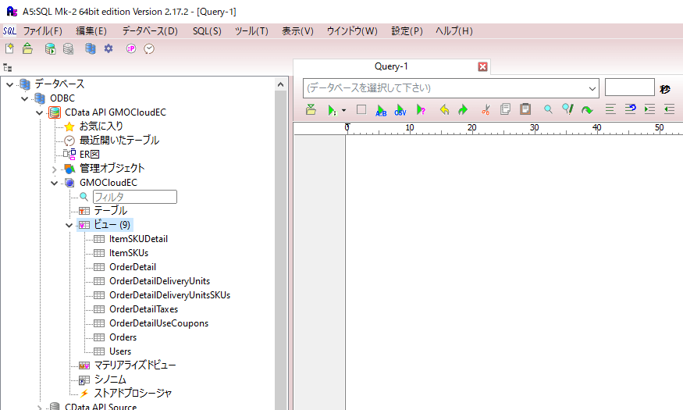Screen dimensions: 683x410
Task: Collapse the CData API GMOCloudEC node
Action: click(x=40, y=113)
